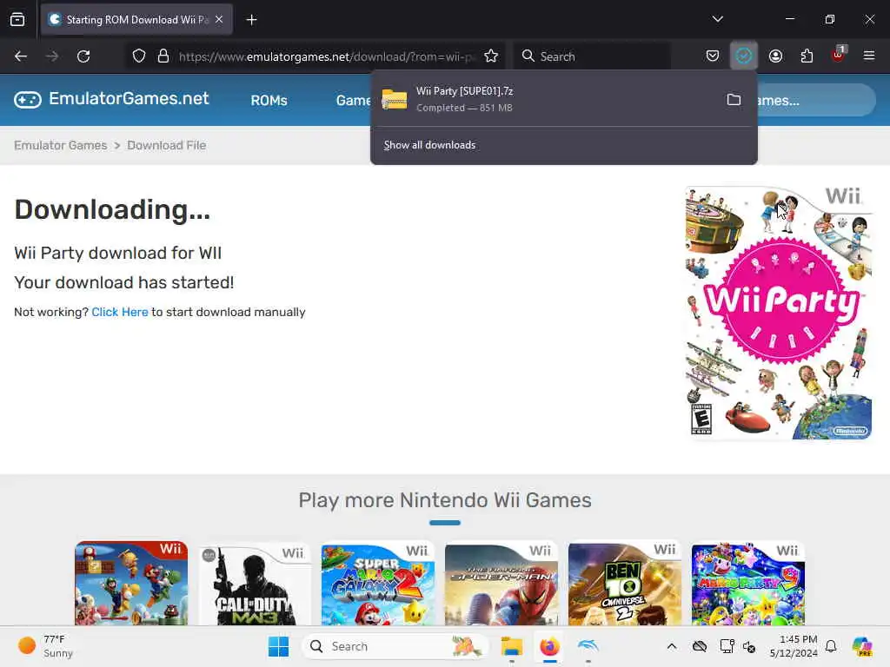Open Ben 10 Omniverse 2 thumbnail
This screenshot has width=890, height=667.
click(x=625, y=584)
